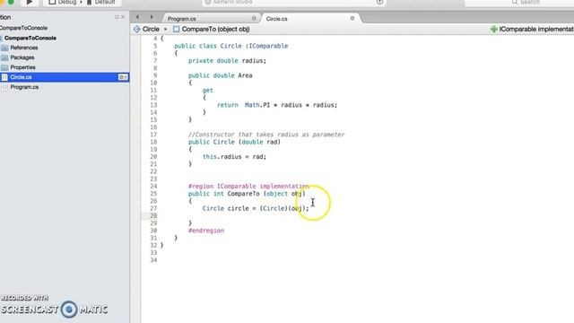Click the Properties folder icon
574x323 pixels.
4,67
